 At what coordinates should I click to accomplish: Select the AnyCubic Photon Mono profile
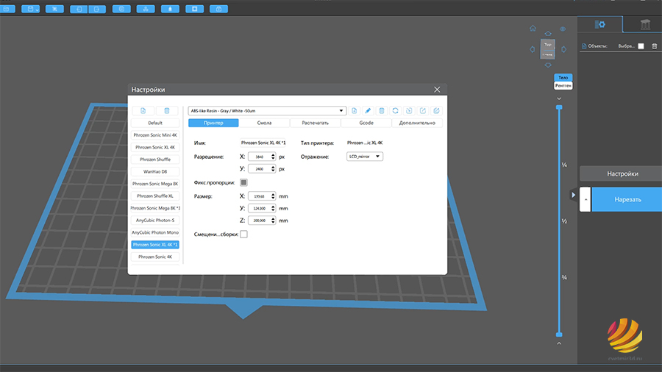[x=155, y=232]
